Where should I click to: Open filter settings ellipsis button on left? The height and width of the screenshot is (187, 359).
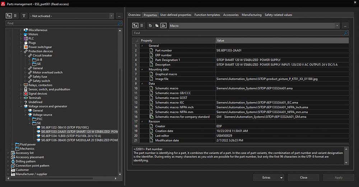coord(119,16)
